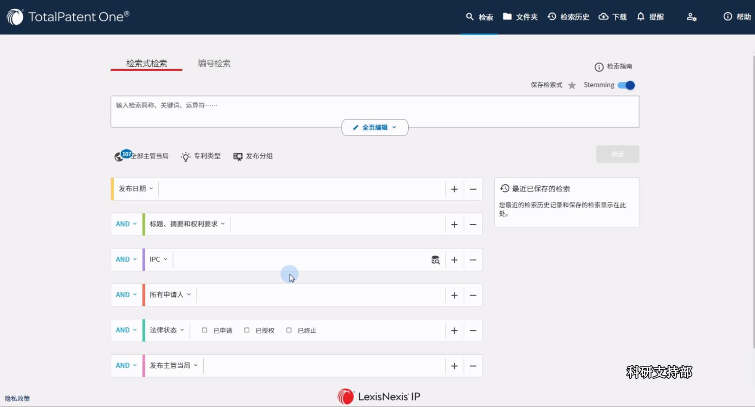Check the 已授权 legal status box
This screenshot has width=755, height=407.
[247, 331]
